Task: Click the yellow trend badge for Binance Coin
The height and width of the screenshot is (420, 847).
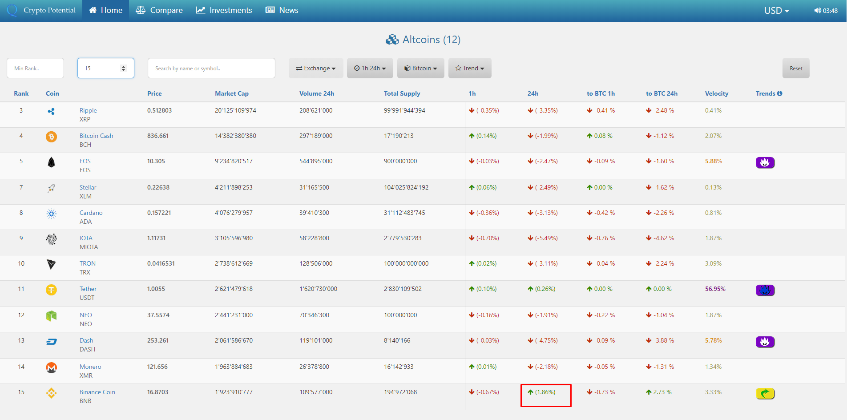Action: point(765,393)
